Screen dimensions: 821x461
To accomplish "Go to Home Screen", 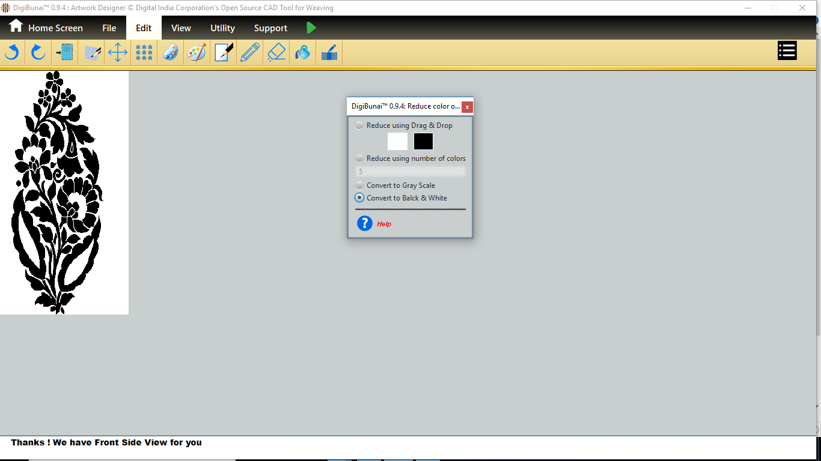I will [x=46, y=28].
